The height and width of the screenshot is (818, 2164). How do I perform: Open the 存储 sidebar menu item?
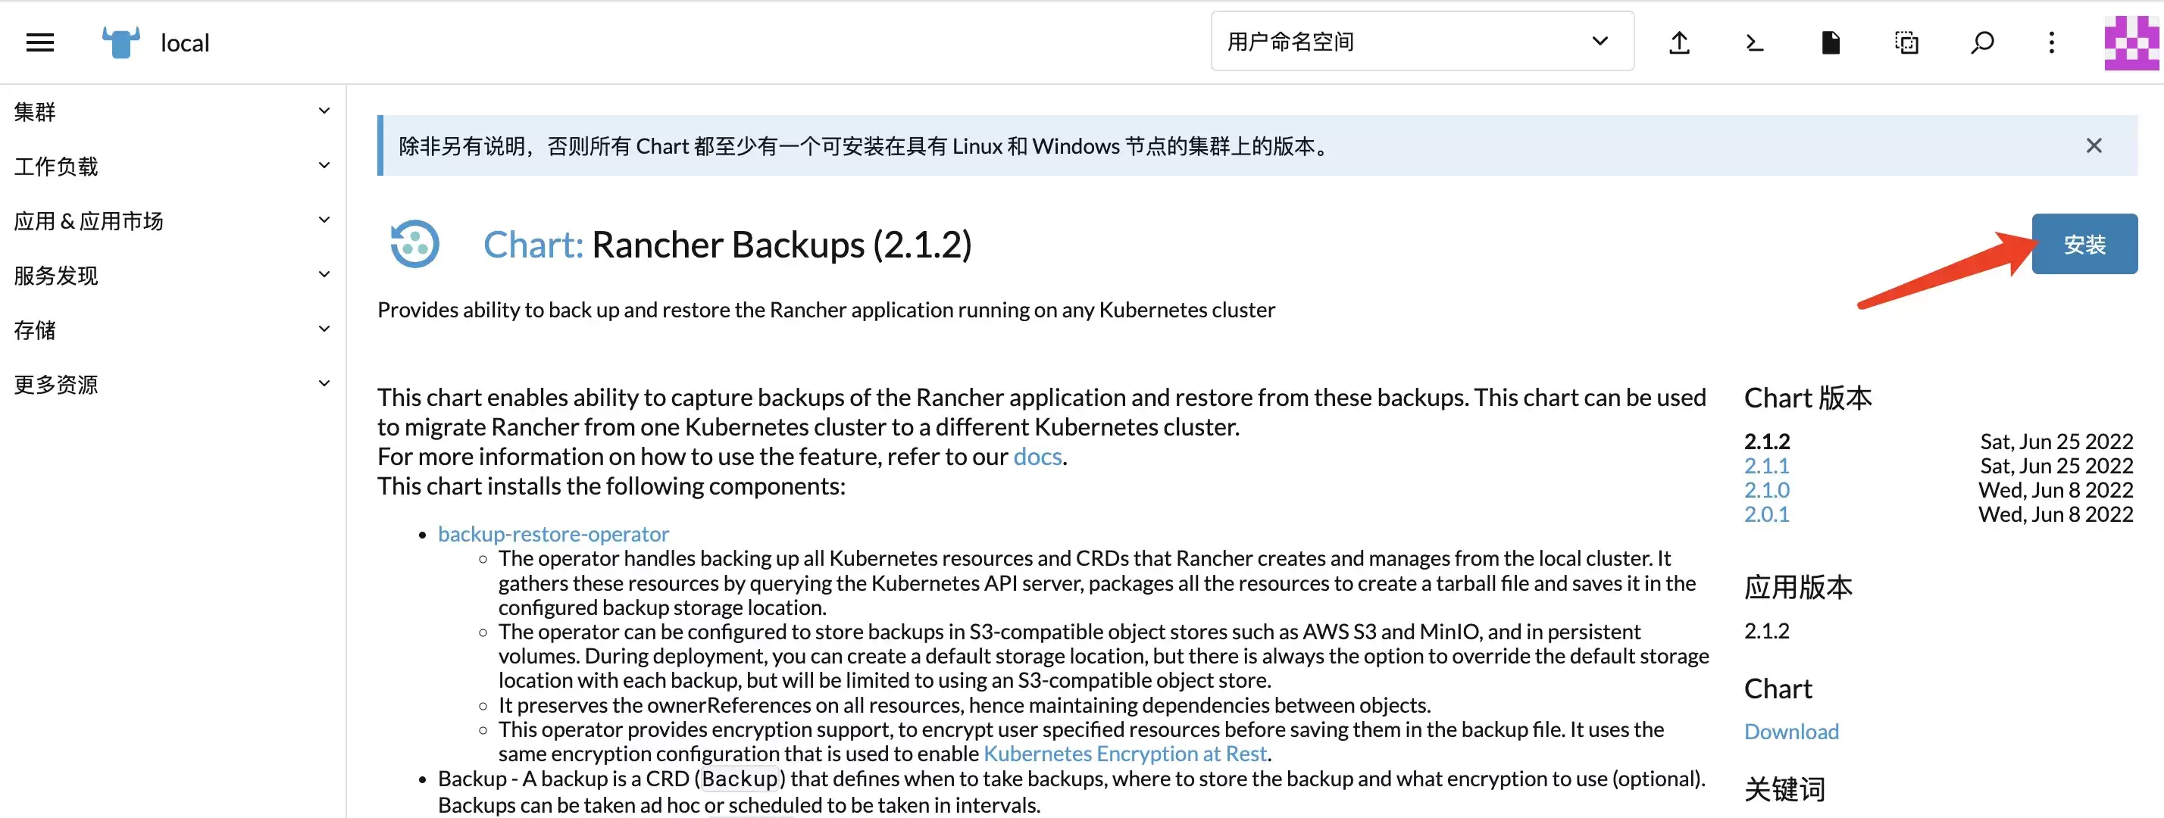click(171, 330)
